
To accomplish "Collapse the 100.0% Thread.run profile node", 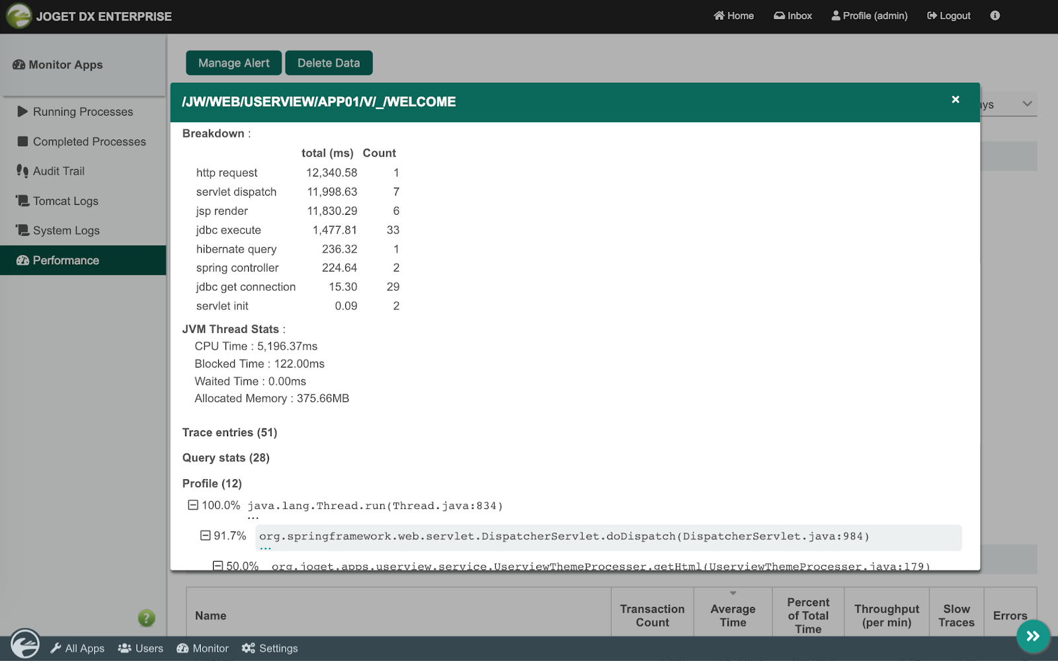I will click(x=193, y=505).
